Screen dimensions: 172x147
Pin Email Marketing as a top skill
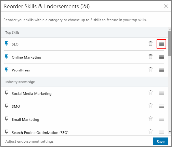(x=6, y=119)
